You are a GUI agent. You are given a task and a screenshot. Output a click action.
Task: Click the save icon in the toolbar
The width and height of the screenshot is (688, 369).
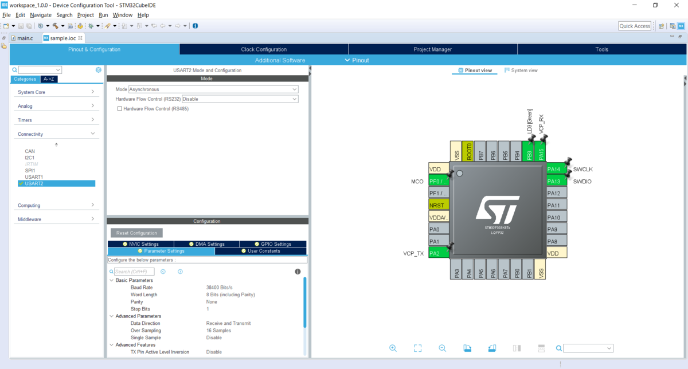tap(21, 26)
